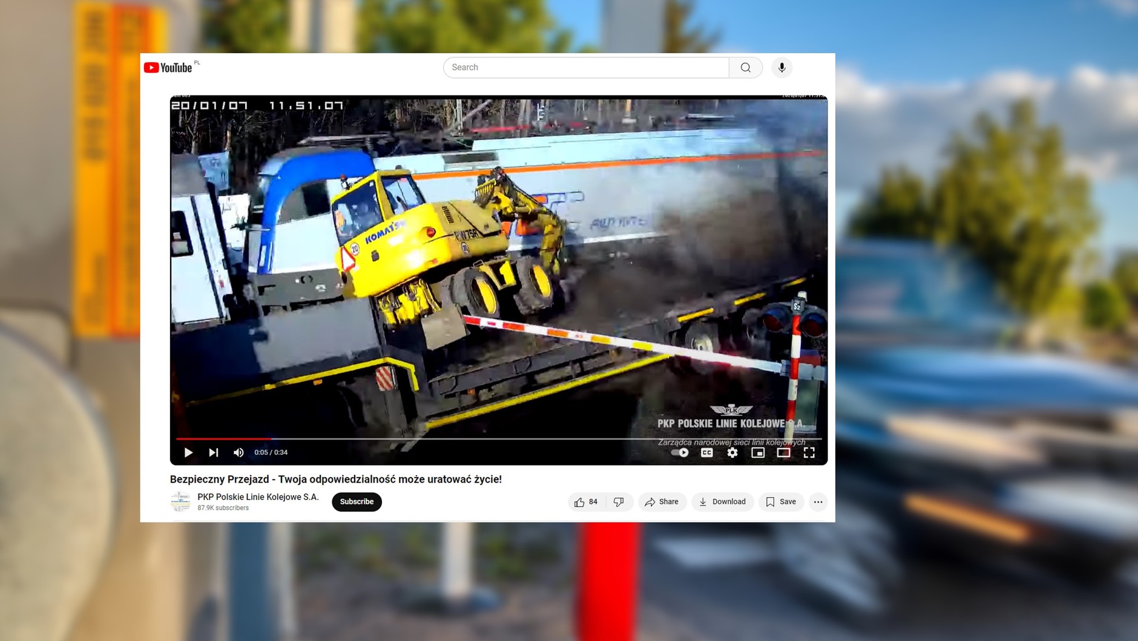Dislike this video
Image resolution: width=1138 pixels, height=641 pixels.
coord(619,502)
